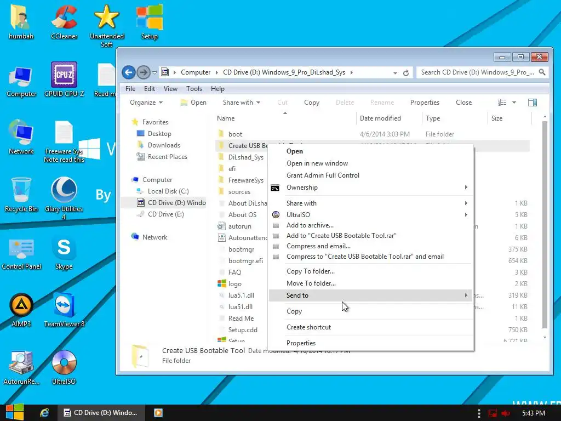Screen dimensions: 561x421
Task: Launch the Skype desktop icon
Action: coord(64,253)
